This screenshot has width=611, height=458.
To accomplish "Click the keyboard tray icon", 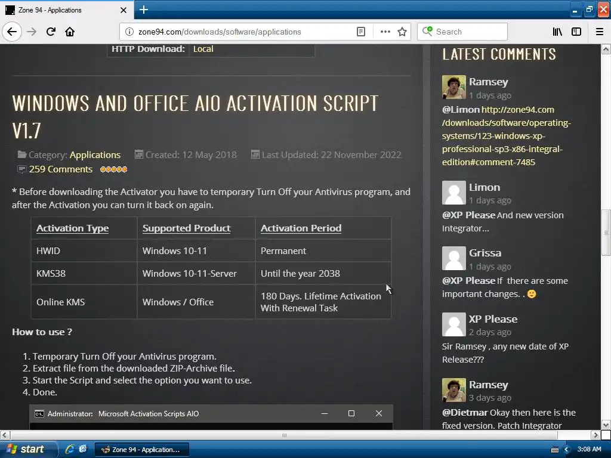I will click(555, 450).
